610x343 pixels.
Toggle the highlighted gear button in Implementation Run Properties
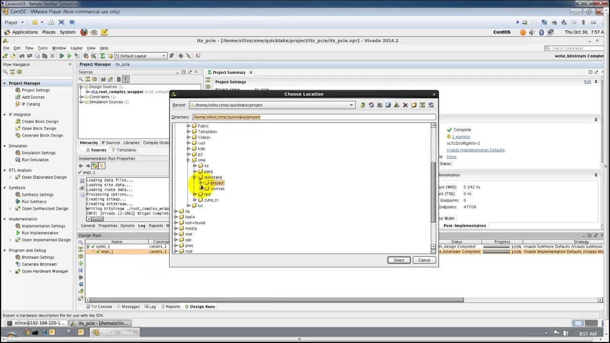[x=94, y=165]
